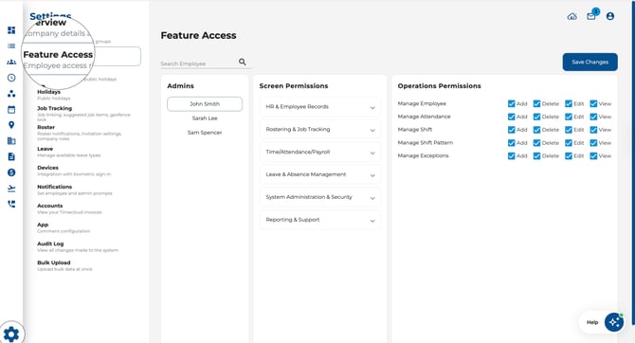
Task: Open the document icon in sidebar
Action: 11,156
